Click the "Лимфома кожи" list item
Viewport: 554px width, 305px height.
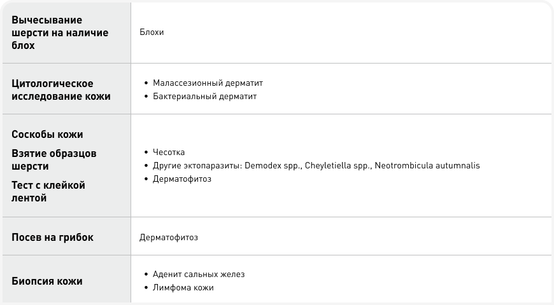pyautogui.click(x=183, y=288)
